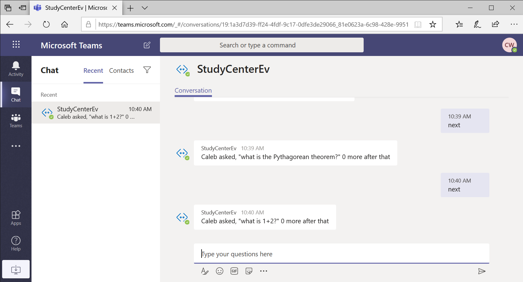Open the favorites hub icon
This screenshot has width=523, height=282.
coord(459,24)
